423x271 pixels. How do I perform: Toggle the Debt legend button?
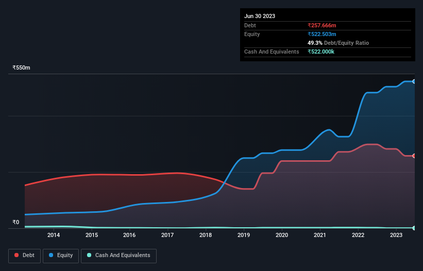click(24, 256)
